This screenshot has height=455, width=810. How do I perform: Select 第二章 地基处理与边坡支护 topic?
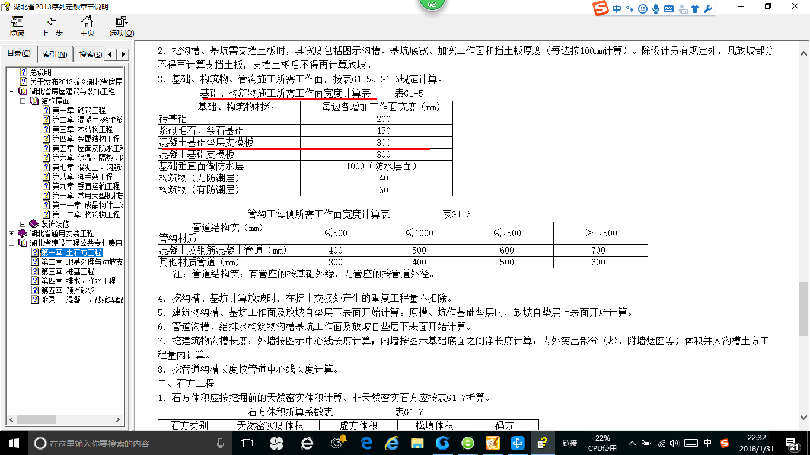tap(81, 262)
